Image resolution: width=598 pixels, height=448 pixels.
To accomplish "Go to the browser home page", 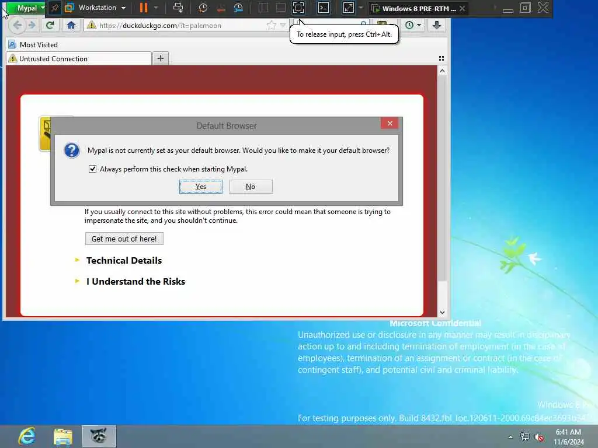I will coord(71,26).
